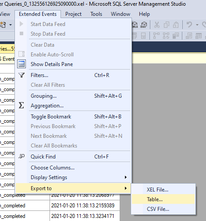Select Clear All Filters
Screen dimensions: 206x221
point(73,85)
